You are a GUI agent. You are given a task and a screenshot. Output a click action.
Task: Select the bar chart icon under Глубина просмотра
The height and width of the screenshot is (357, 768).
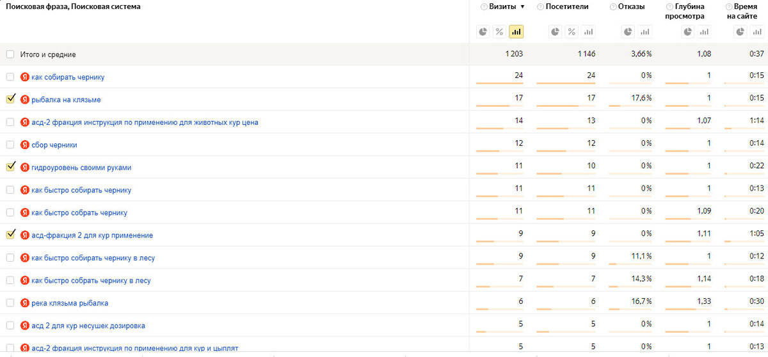(x=704, y=31)
